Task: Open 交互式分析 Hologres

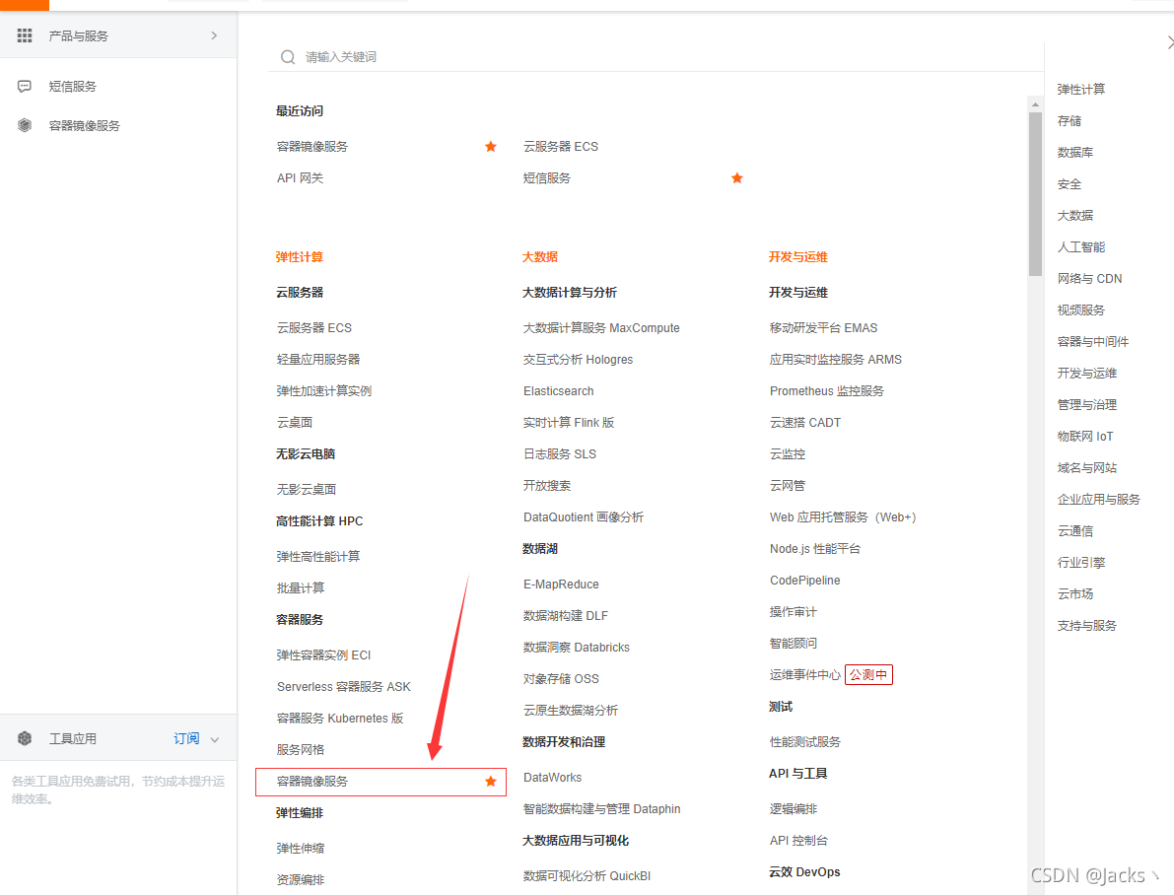Action: point(578,359)
